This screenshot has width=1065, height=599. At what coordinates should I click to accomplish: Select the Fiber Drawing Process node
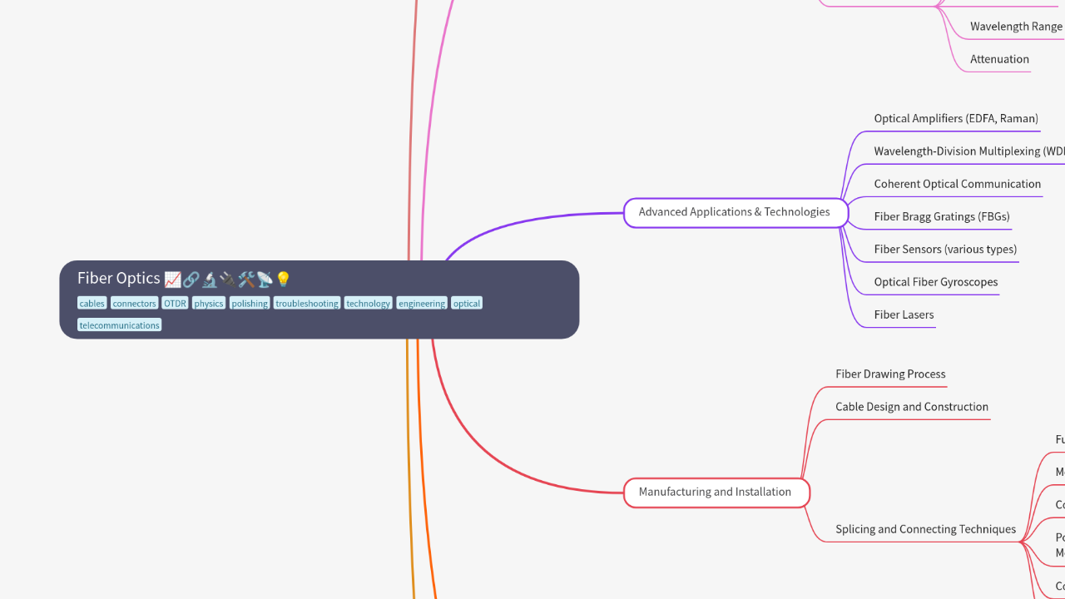click(x=890, y=374)
